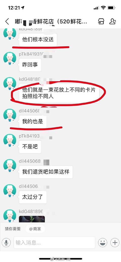Tap the '不是吧' message bubble
The image size is (121, 262).
(30, 147)
